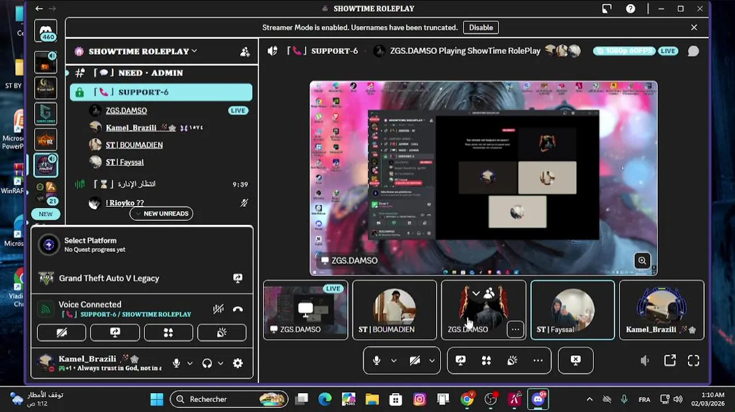Open more options in the call control bar
This screenshot has height=412, width=735.
[538, 360]
